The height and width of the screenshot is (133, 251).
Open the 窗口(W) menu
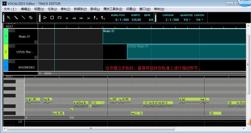tap(145, 9)
